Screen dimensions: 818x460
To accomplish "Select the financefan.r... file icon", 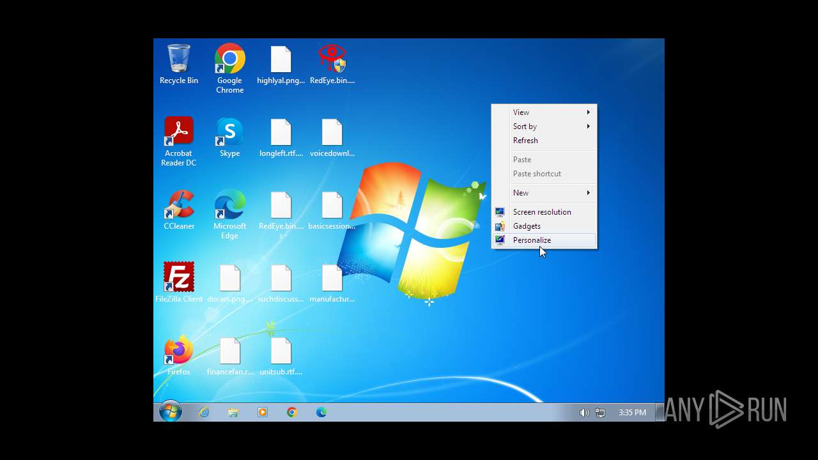I will (229, 355).
